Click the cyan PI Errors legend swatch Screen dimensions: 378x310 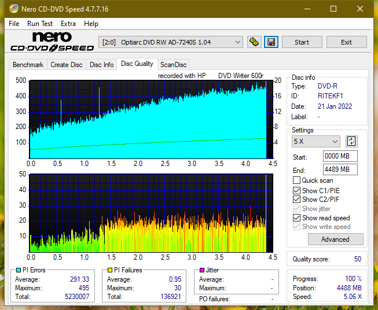(19, 270)
